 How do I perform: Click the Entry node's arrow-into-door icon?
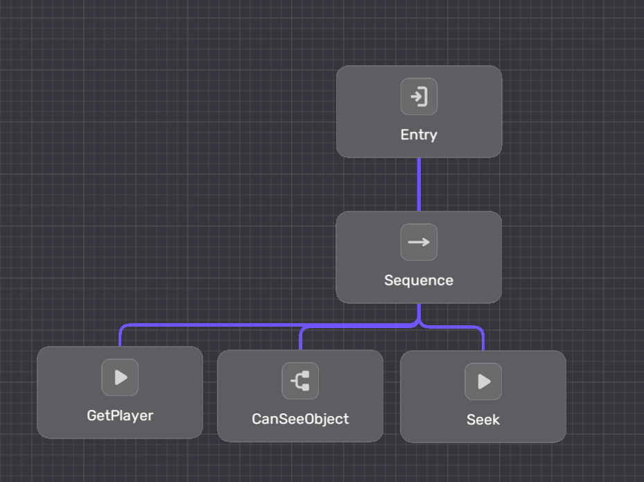(x=419, y=96)
